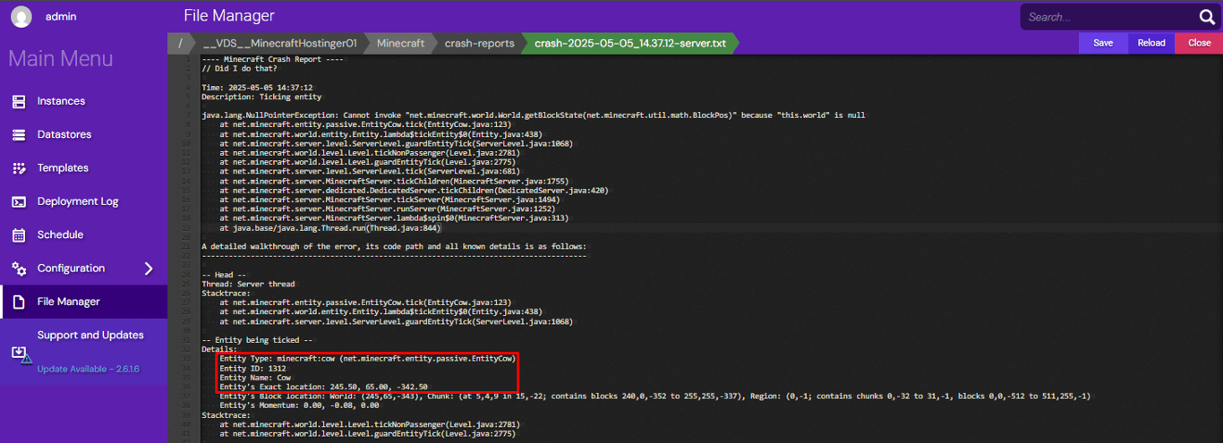This screenshot has height=443, width=1223.
Task: Click the Templates icon in sidebar
Action: [19, 168]
